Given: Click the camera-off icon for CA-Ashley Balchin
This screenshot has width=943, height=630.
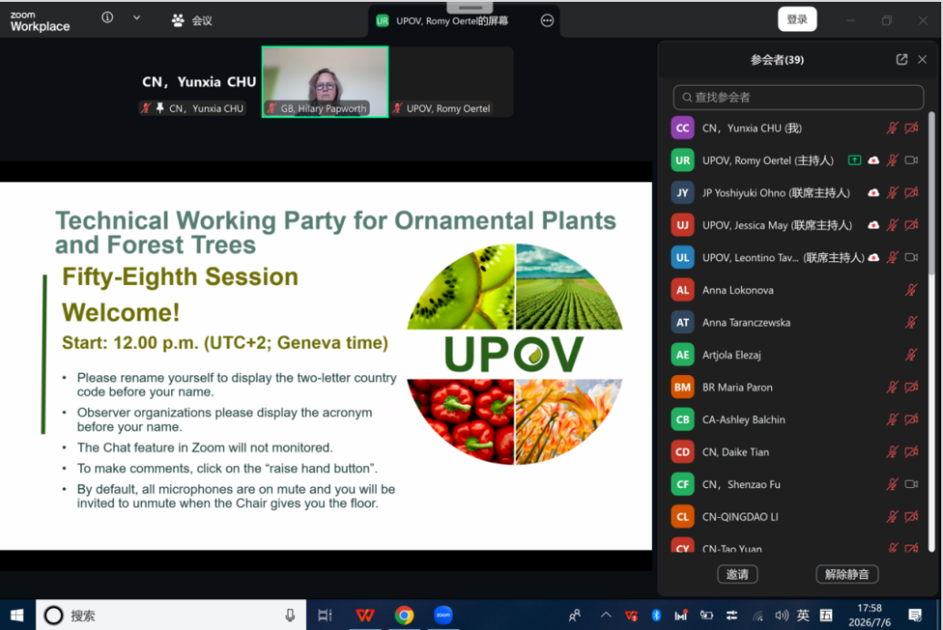Looking at the screenshot, I should (x=911, y=420).
